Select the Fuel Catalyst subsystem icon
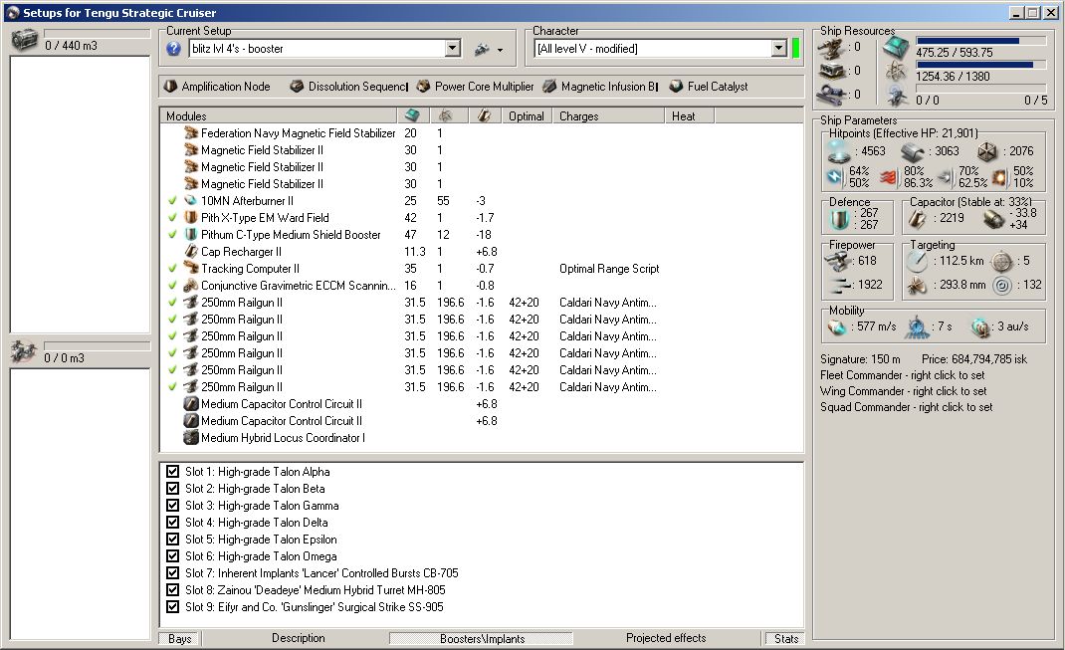Image resolution: width=1065 pixels, height=650 pixels. pyautogui.click(x=676, y=87)
